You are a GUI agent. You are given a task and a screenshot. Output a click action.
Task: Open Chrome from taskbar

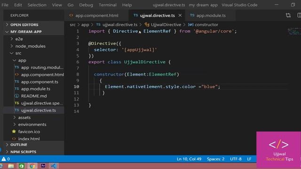point(32,166)
